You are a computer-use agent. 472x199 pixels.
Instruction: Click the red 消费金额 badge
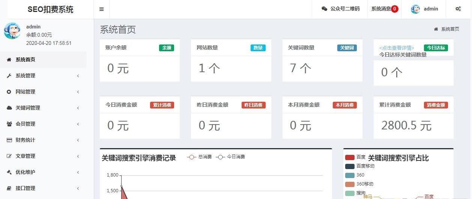(436, 105)
